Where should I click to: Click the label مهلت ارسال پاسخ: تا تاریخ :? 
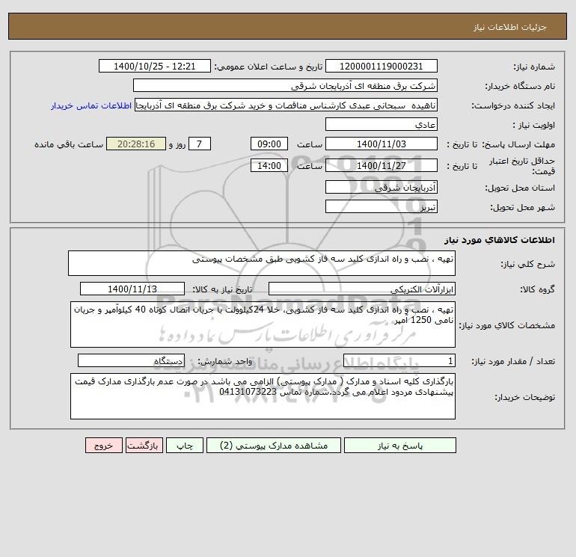(501, 144)
